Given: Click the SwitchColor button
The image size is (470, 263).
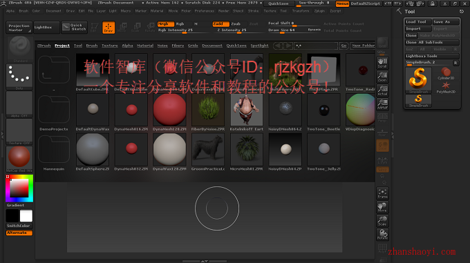Looking at the screenshot, I should (x=19, y=226).
